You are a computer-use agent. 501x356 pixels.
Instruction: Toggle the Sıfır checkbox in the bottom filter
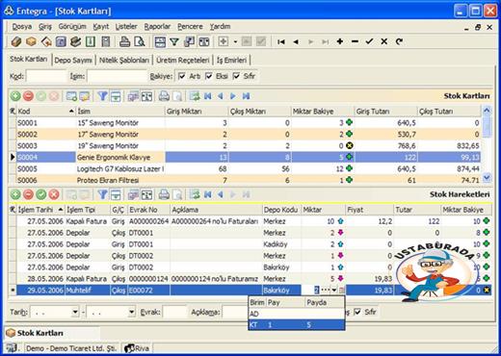coord(357,312)
